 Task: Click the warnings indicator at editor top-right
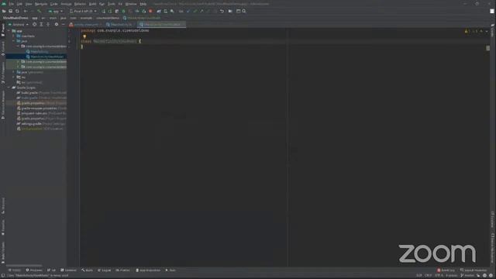468,31
